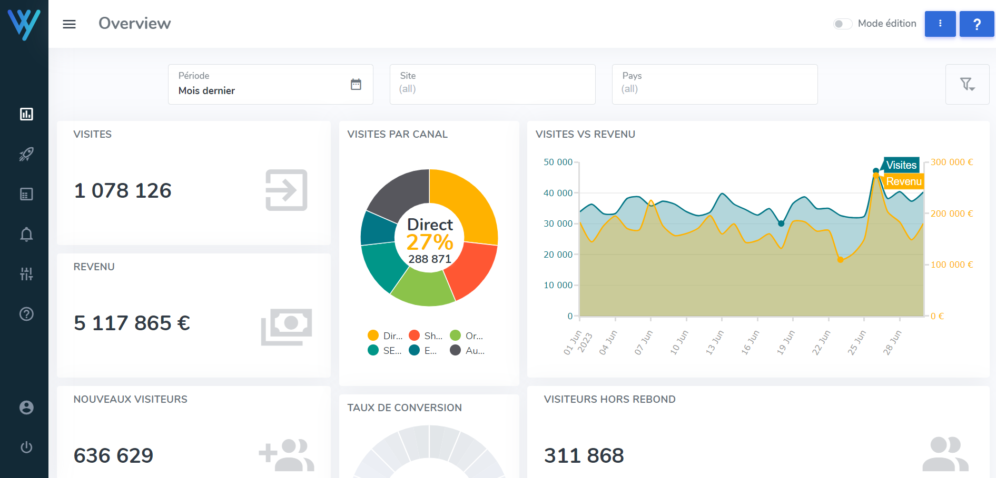Open the hamburger menu
The height and width of the screenshot is (478, 996).
(x=69, y=24)
